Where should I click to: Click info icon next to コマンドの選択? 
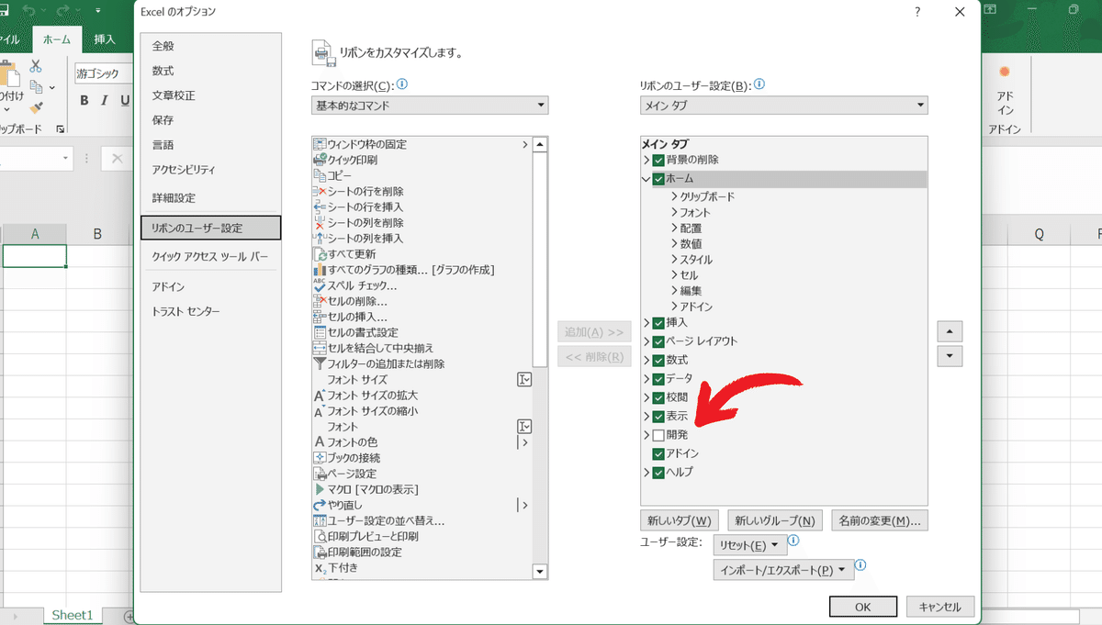point(402,84)
